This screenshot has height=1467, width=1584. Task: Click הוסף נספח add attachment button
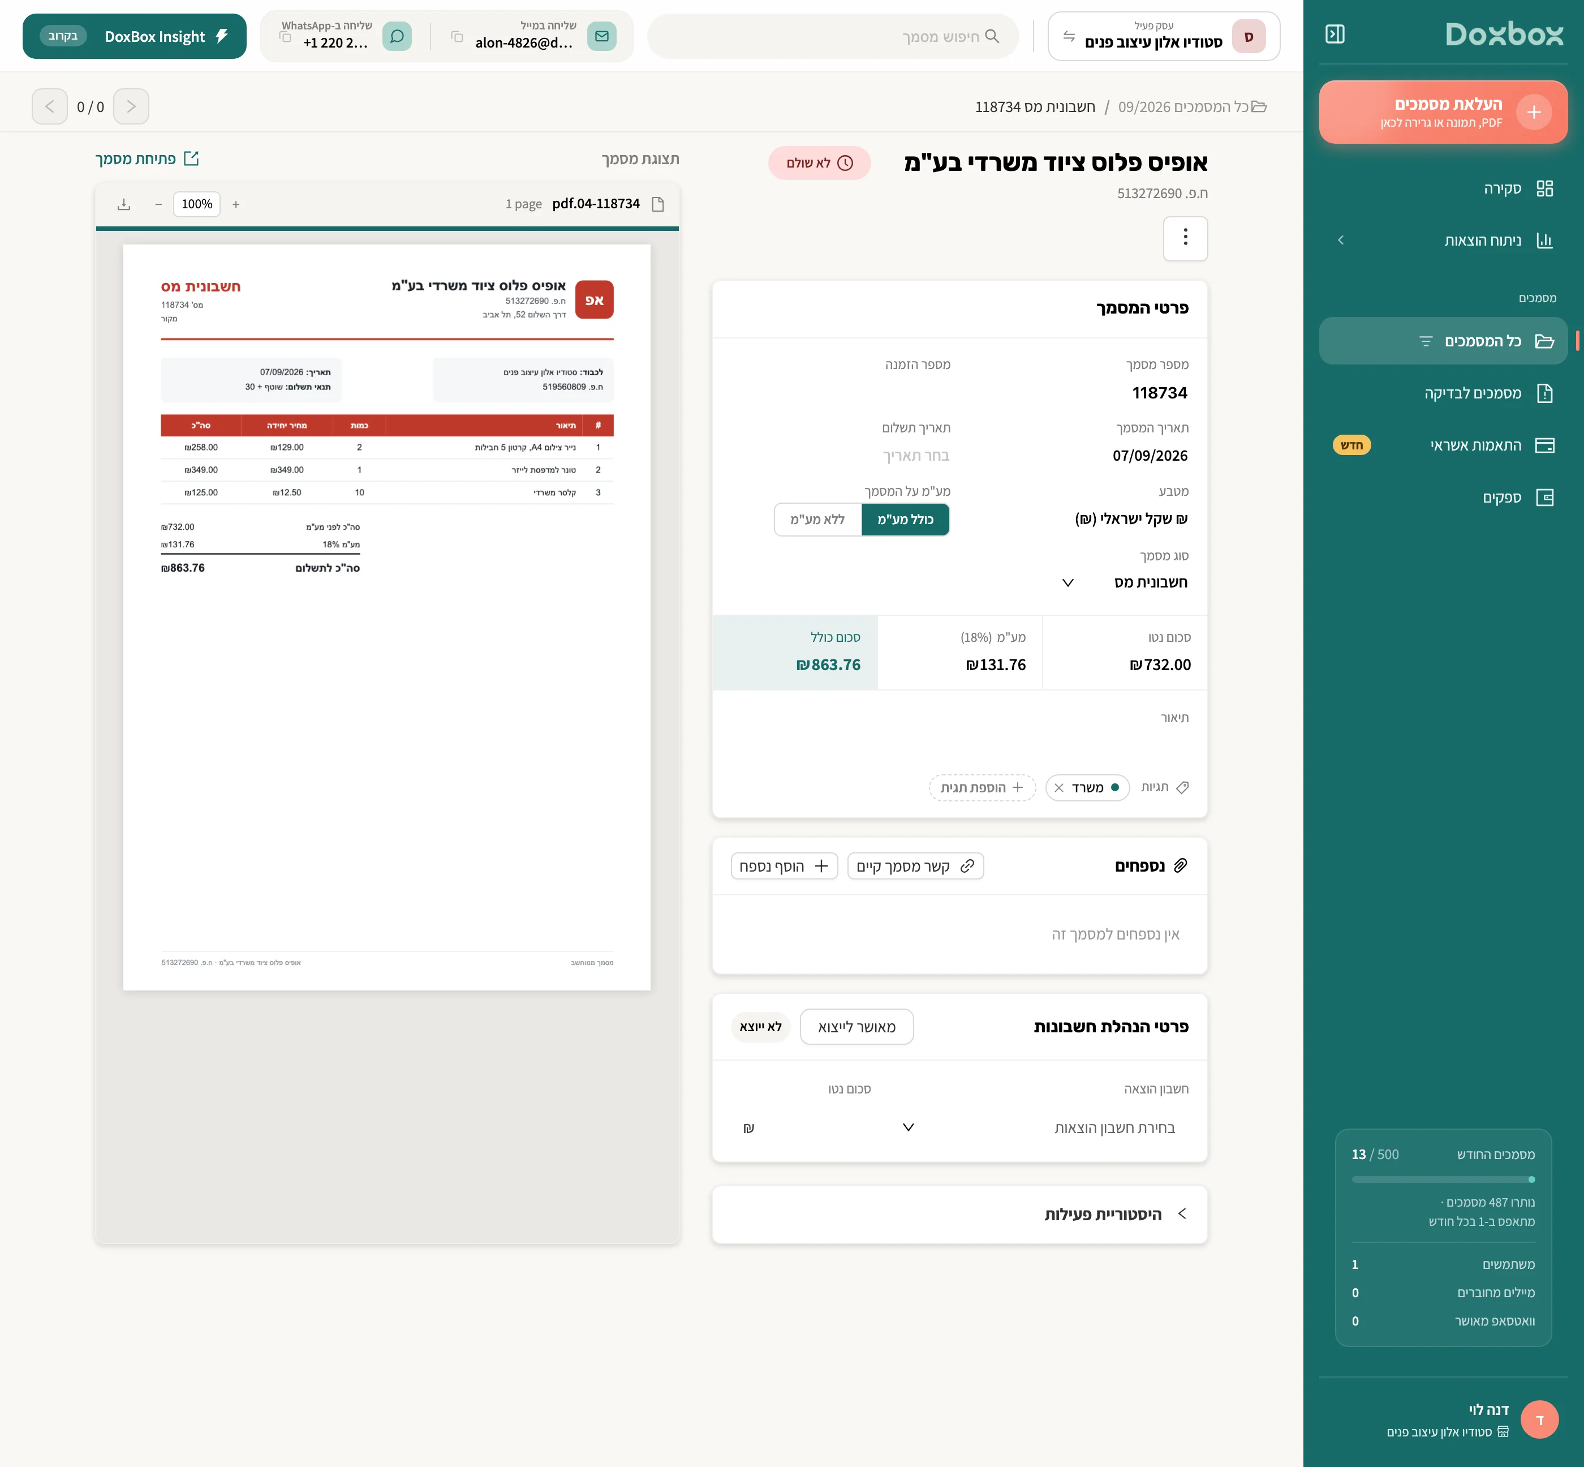pos(784,866)
